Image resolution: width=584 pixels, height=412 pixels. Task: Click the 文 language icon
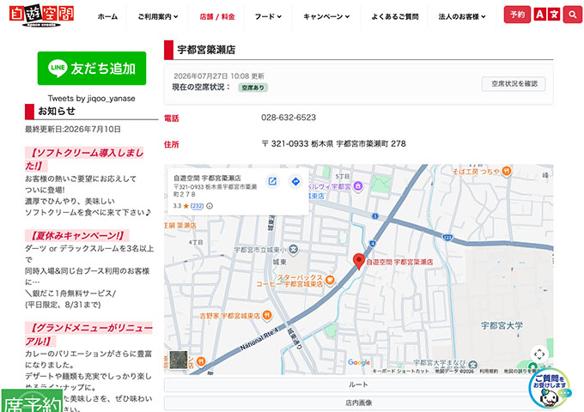(554, 15)
